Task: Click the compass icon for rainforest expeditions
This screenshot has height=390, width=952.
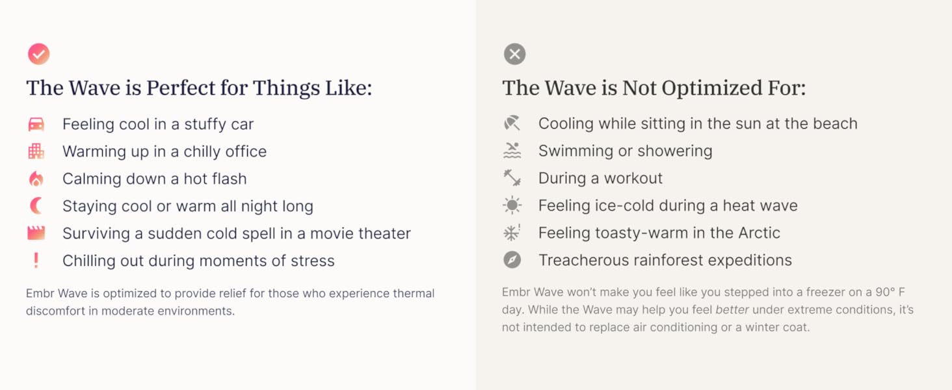Action: 512,260
